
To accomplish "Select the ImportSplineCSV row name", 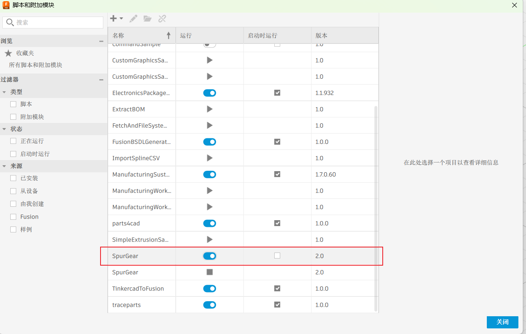I will (x=136, y=158).
